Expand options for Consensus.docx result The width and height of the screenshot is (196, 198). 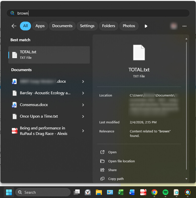point(83,105)
